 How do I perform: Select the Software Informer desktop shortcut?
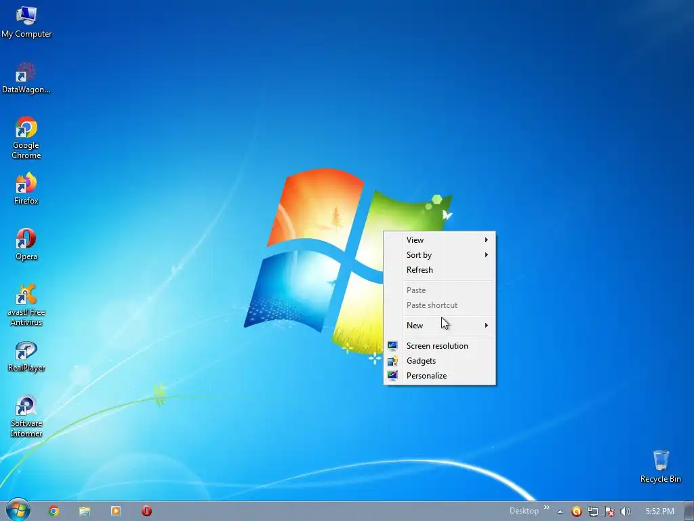click(x=26, y=417)
